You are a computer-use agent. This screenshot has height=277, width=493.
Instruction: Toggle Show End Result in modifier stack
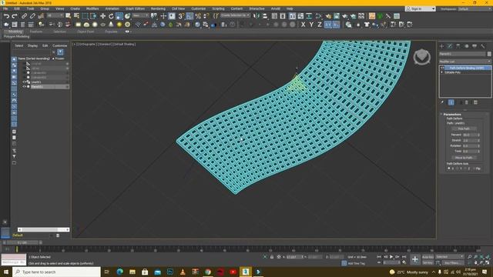(451, 102)
